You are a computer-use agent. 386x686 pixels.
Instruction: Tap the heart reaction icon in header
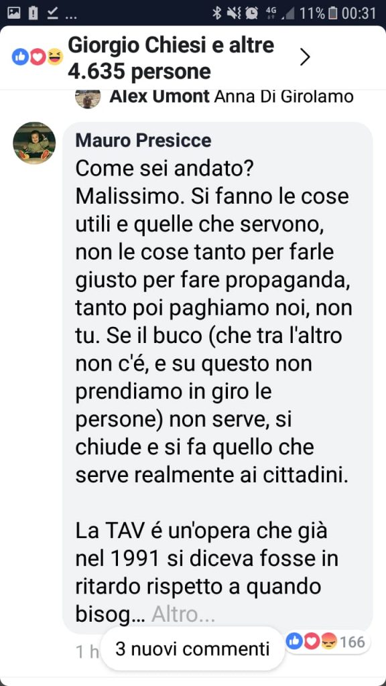click(38, 58)
